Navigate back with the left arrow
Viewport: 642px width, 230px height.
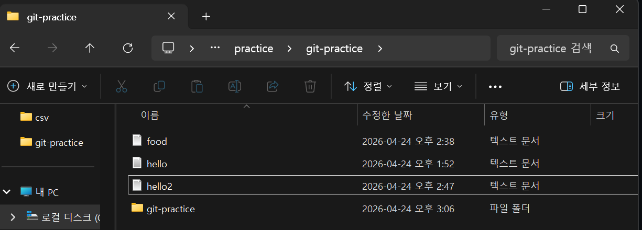(x=15, y=48)
